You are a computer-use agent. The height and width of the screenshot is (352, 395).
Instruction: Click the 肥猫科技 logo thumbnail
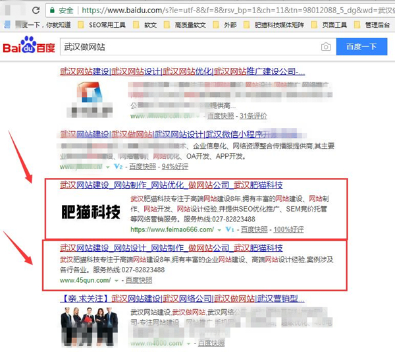pyautogui.click(x=91, y=212)
